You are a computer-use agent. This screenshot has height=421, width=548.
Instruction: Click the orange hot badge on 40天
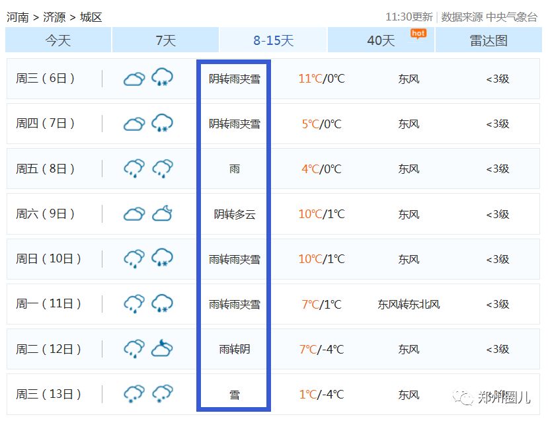[418, 33]
